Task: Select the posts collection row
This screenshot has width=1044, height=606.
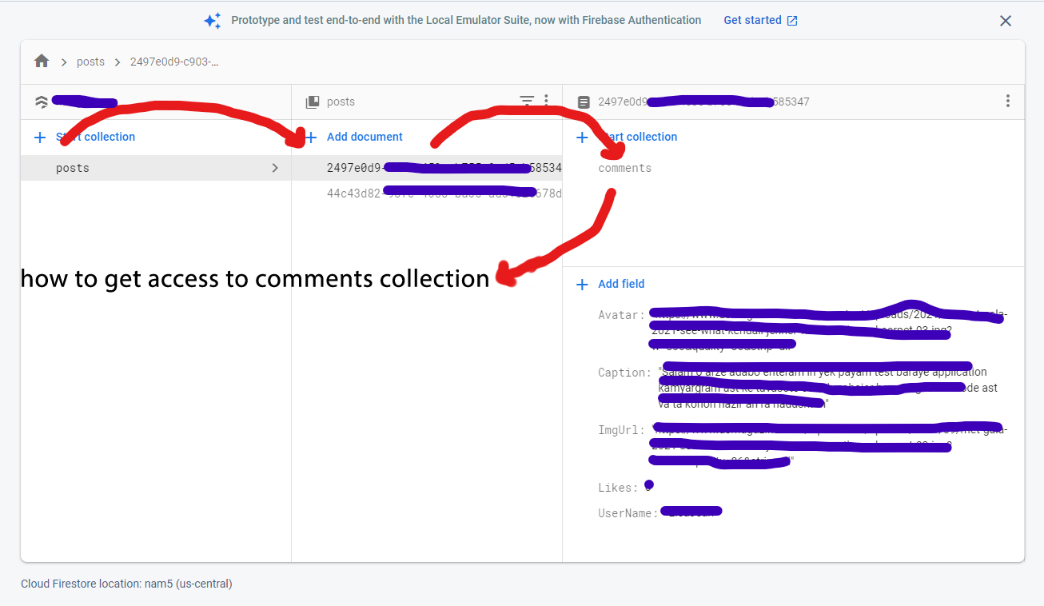Action: click(156, 168)
